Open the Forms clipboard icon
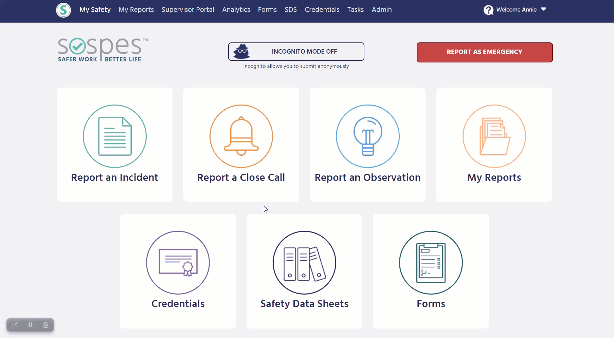This screenshot has height=338, width=614. (x=431, y=262)
